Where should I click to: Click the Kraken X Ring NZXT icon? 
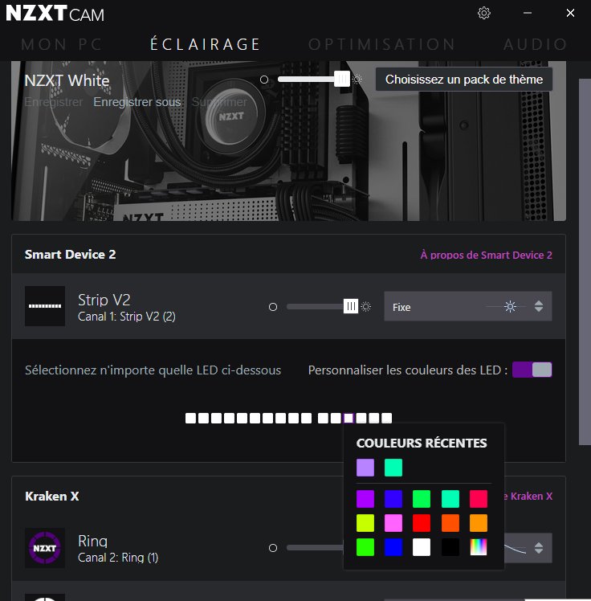[x=45, y=548]
